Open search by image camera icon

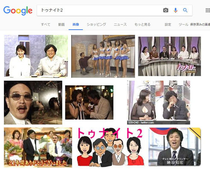point(165,10)
